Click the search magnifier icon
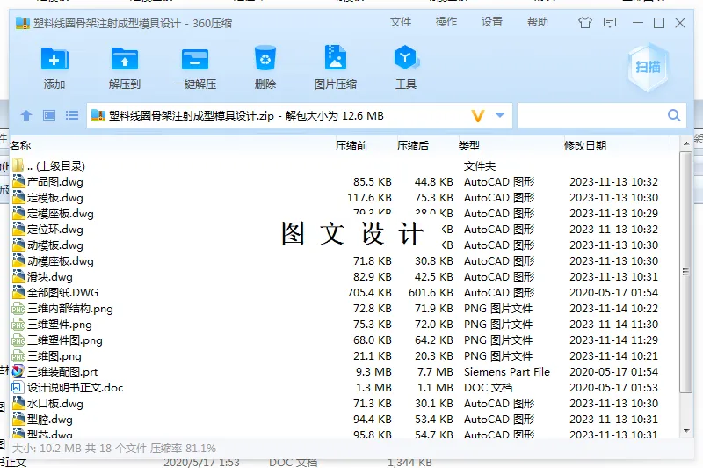 (x=674, y=115)
